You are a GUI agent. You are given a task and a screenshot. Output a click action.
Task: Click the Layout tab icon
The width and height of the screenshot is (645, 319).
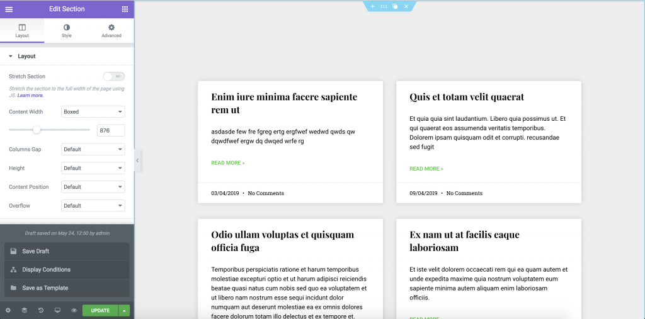22,28
